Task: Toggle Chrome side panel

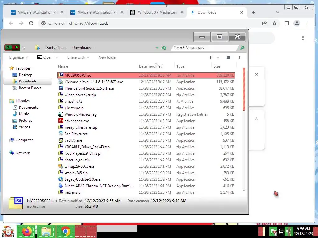Action: [287, 23]
